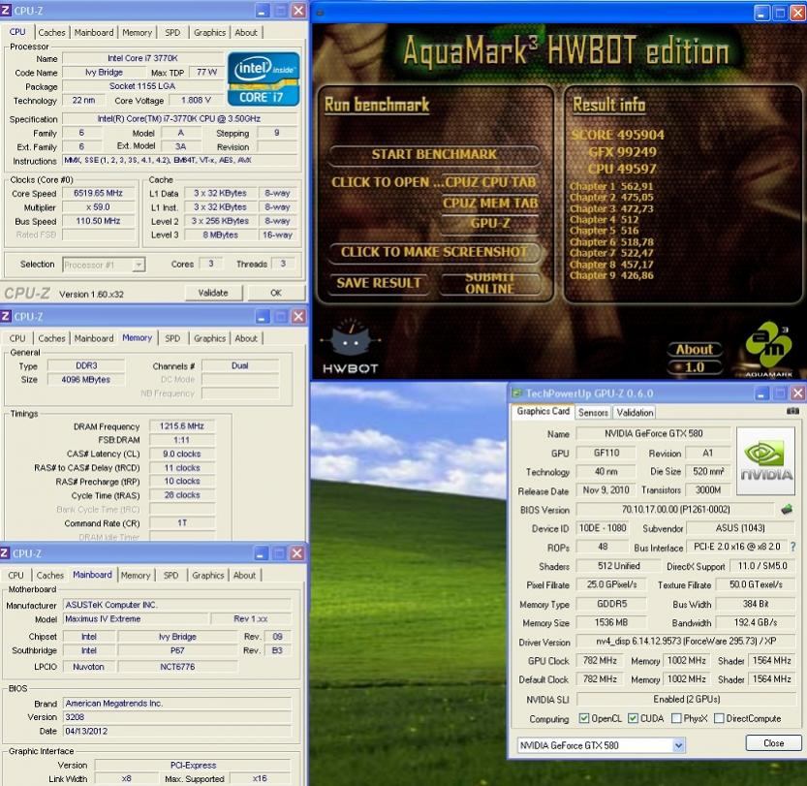The image size is (807, 786).
Task: Click START BENCHMARK in AquaMark
Action: pyautogui.click(x=434, y=154)
